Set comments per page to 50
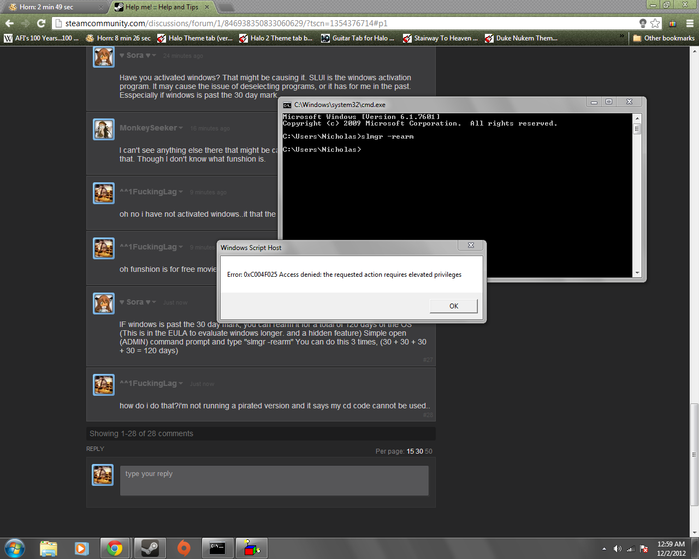Screen dimensions: 699x559 (429, 451)
